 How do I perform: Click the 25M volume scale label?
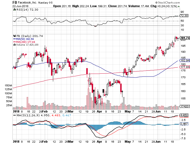9,105
